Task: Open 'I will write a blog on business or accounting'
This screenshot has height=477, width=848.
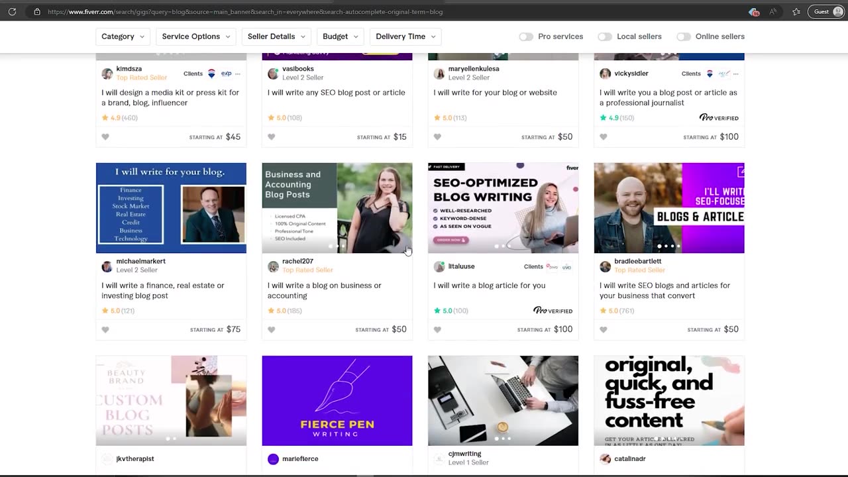Action: tap(325, 291)
